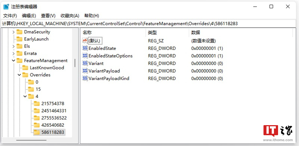299x146 pixels.
Task: Select the VariantPayload value icon
Action: pos(85,71)
